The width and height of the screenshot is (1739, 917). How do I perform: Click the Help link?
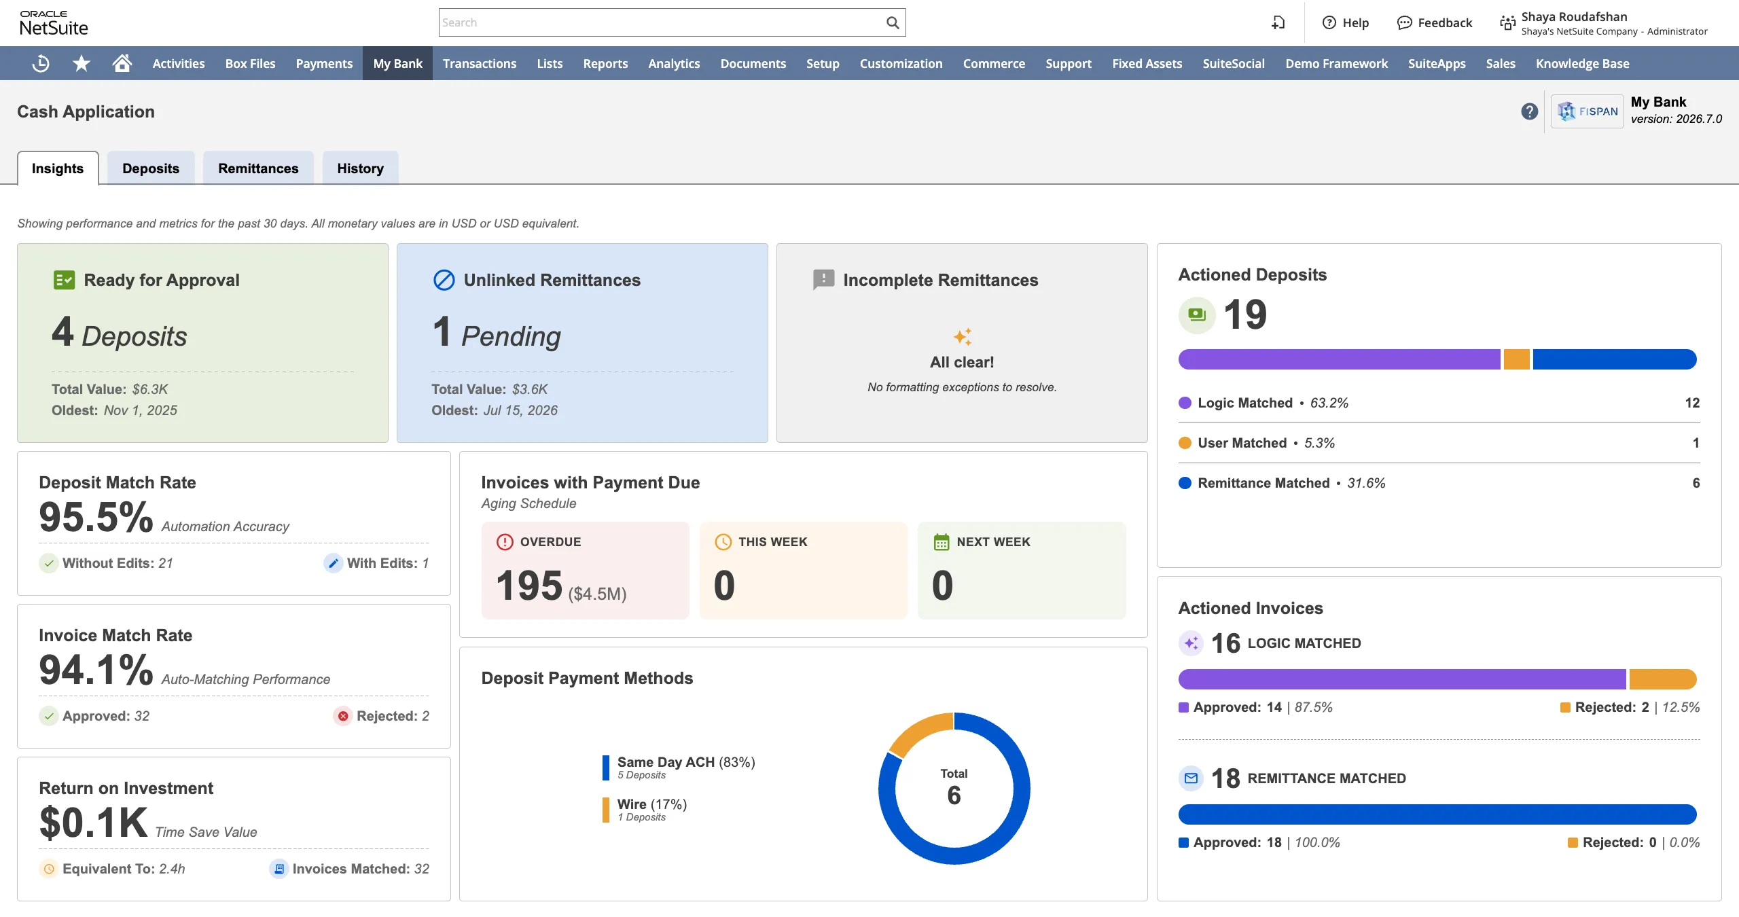1346,22
